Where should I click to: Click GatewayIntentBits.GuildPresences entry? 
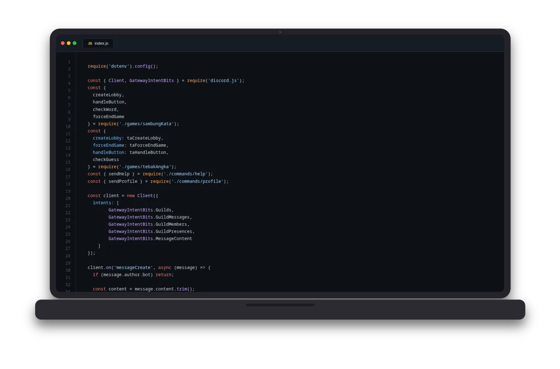pyautogui.click(x=150, y=231)
